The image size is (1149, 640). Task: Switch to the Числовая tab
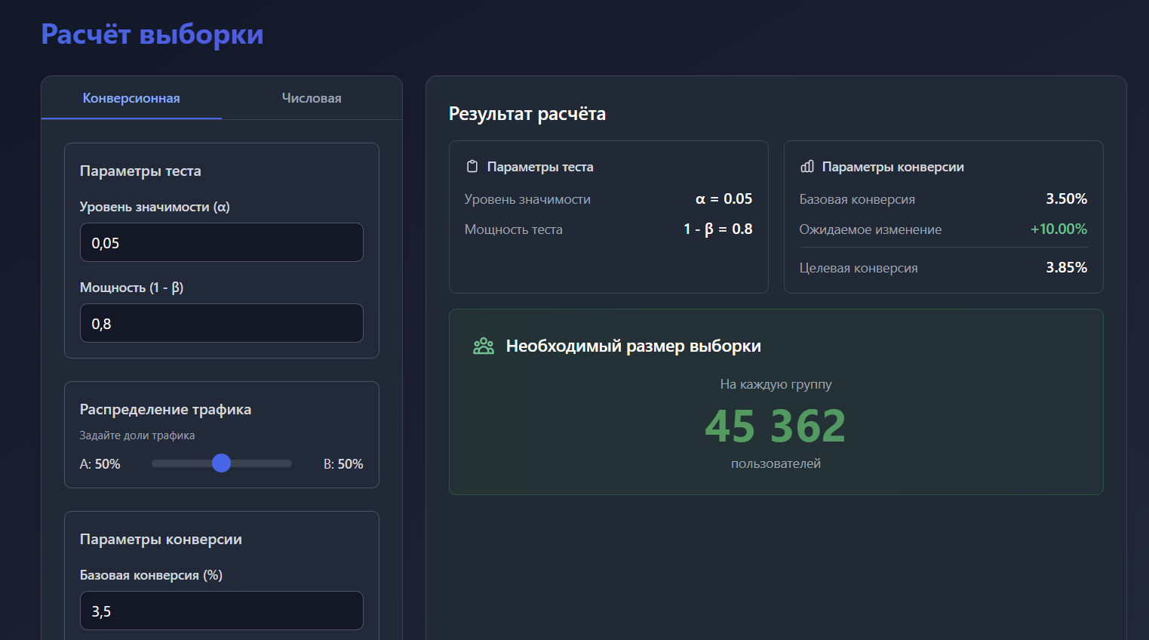312,97
